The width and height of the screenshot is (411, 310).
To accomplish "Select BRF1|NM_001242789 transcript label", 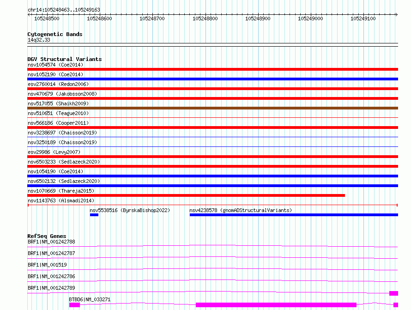I will pos(51,288).
